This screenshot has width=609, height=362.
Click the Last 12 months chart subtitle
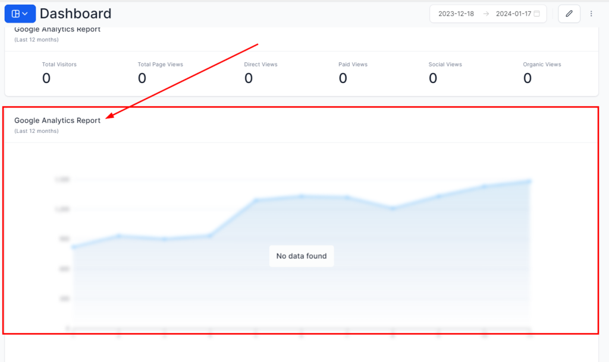(36, 131)
